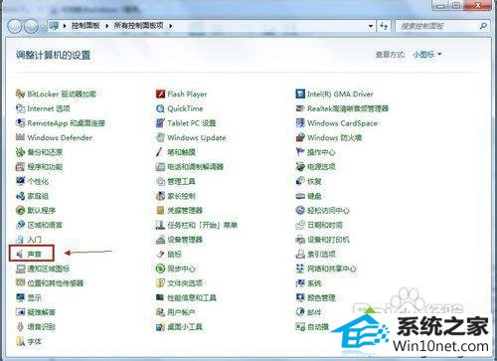Open 位置和其他传感器 link
497x361 pixels.
tap(56, 283)
